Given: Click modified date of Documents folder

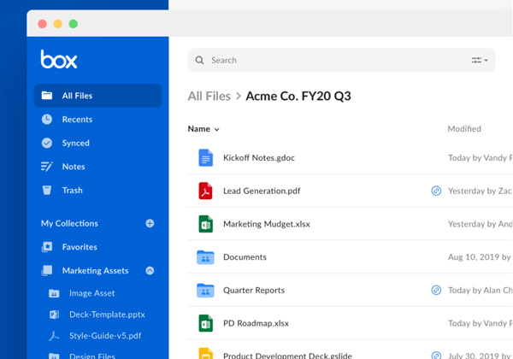Looking at the screenshot, I should [x=480, y=257].
